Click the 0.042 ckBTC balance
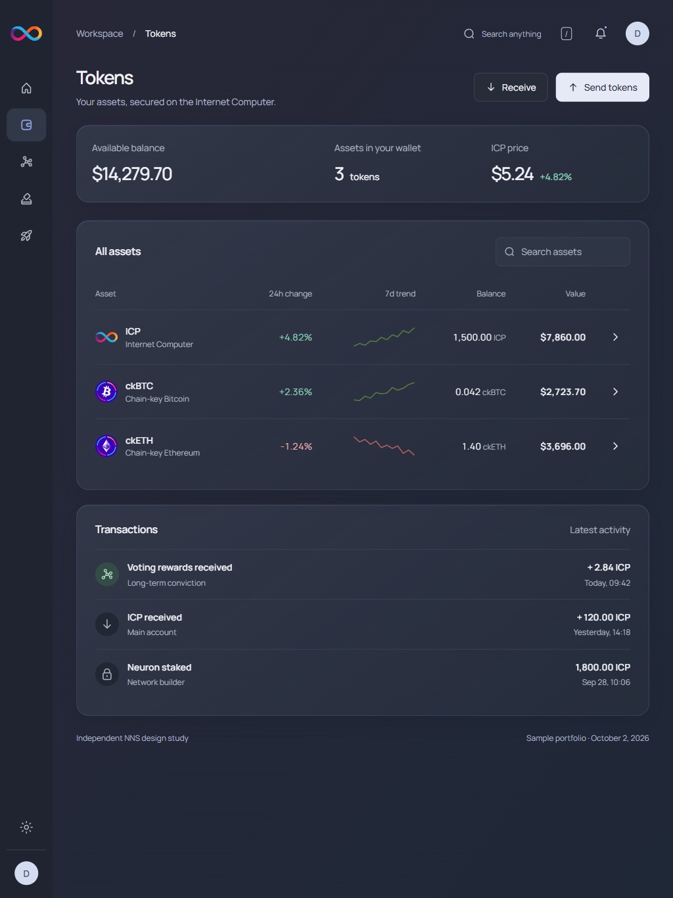This screenshot has height=898, width=673. pos(480,392)
